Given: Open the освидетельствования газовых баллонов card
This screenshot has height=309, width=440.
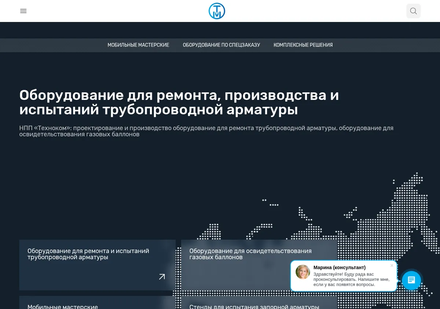Looking at the screenshot, I should (x=259, y=265).
